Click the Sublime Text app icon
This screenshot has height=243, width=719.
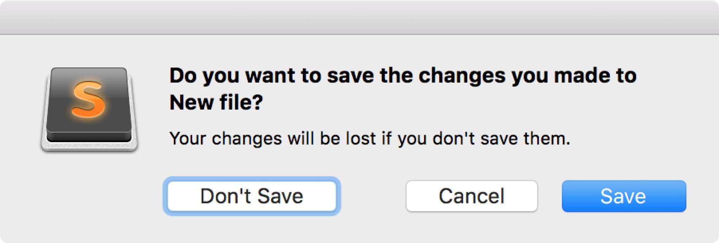[x=89, y=109]
